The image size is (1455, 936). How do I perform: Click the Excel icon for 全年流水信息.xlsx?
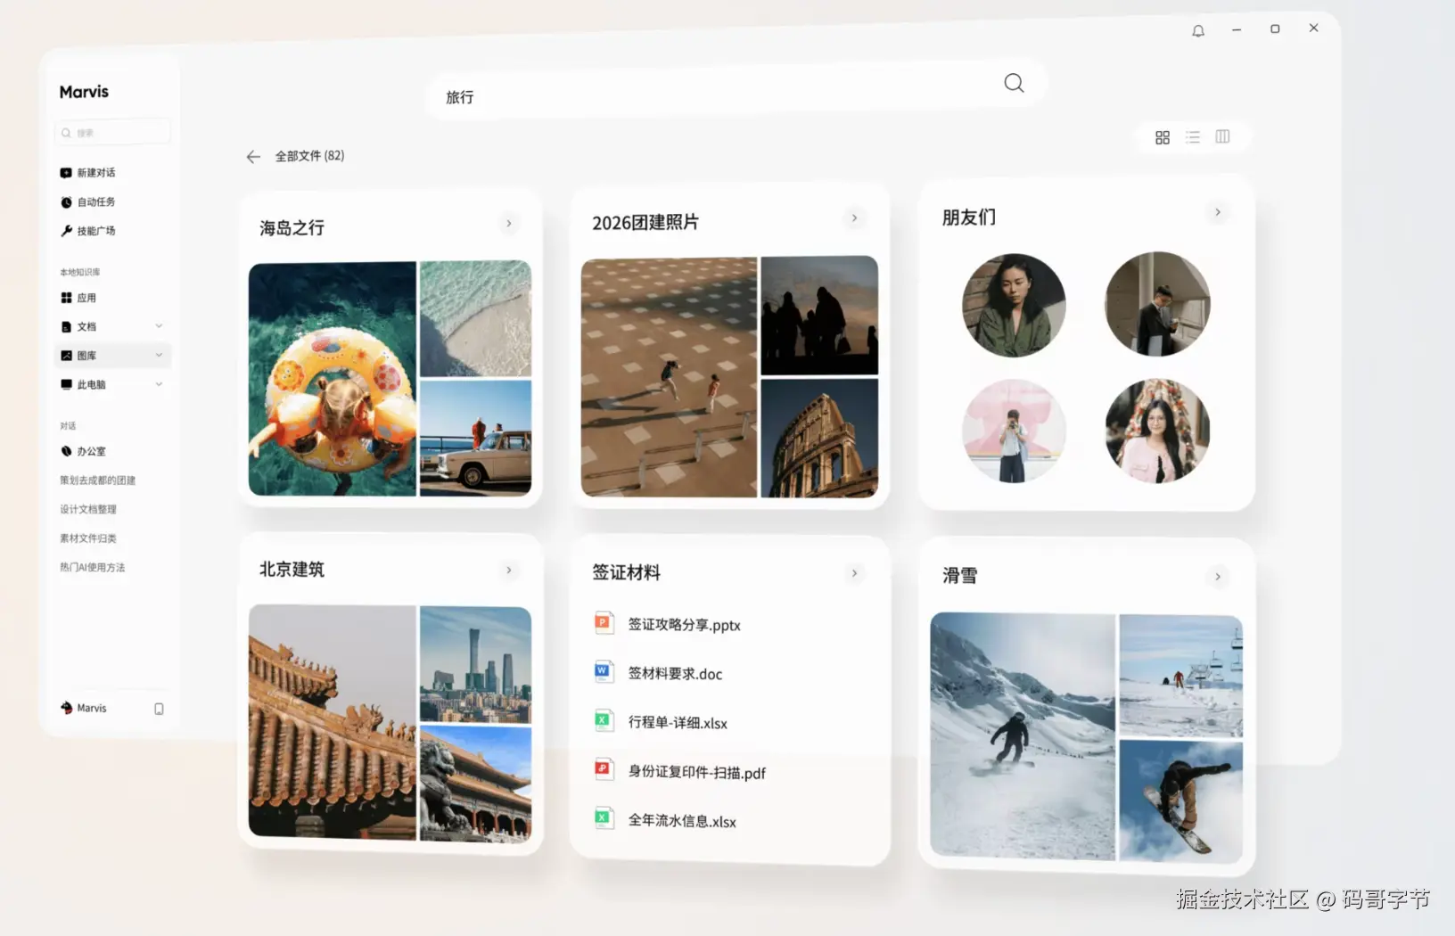[x=604, y=817]
